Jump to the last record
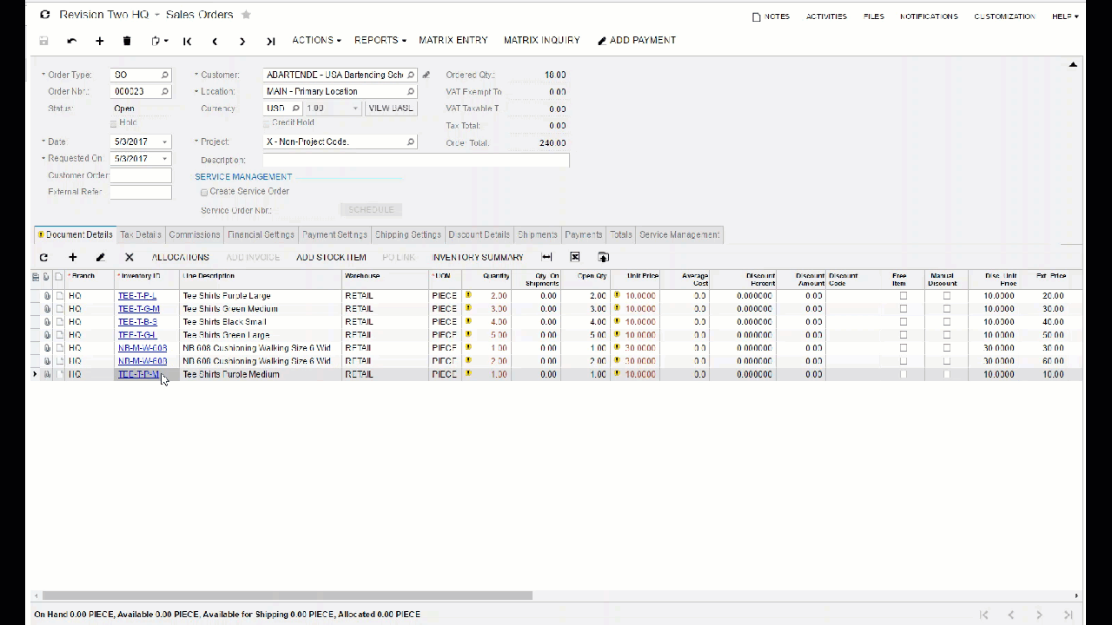The image size is (1112, 625). 270,40
